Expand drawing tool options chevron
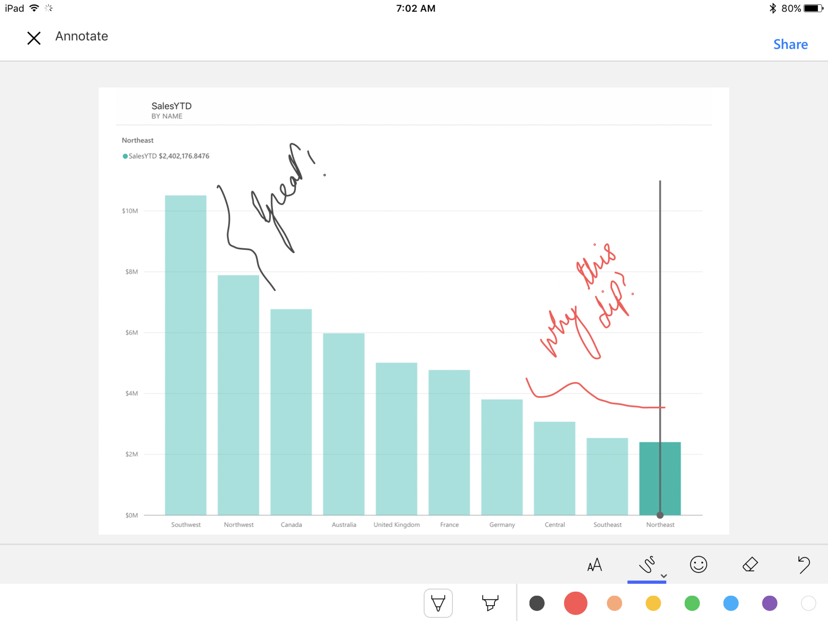The width and height of the screenshot is (828, 621). [664, 576]
